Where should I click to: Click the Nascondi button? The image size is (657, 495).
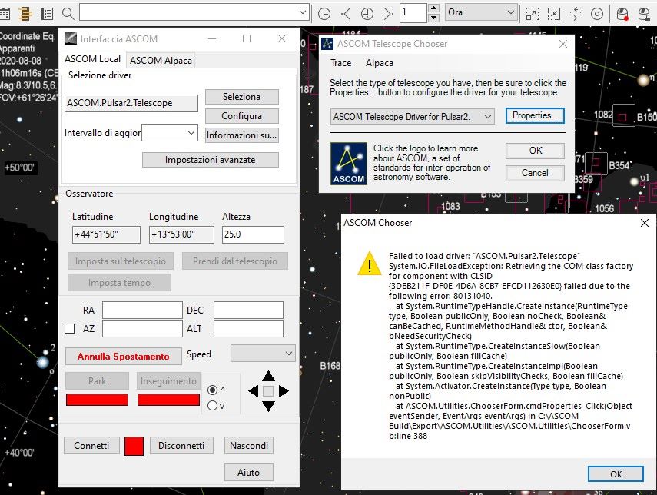point(249,446)
